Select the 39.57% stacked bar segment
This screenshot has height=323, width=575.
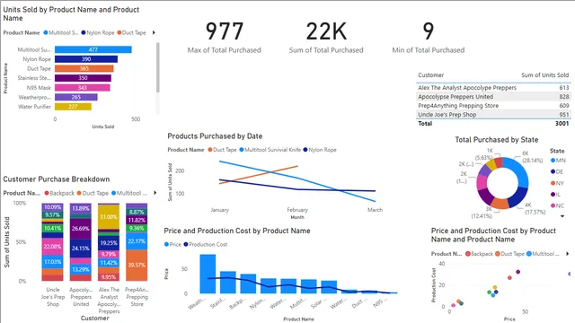137,265
